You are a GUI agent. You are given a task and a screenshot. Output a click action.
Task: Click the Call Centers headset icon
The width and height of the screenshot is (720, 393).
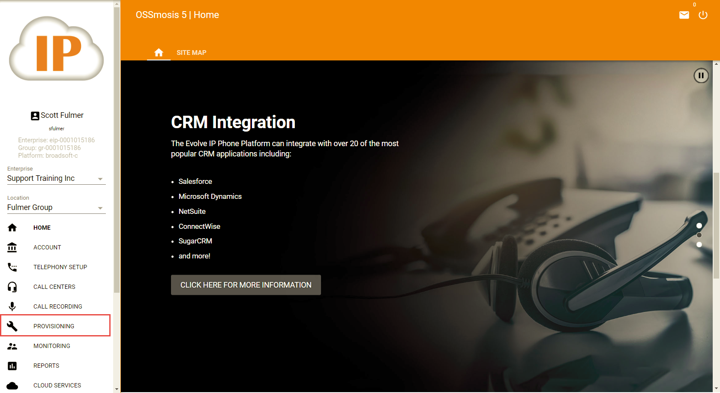point(12,287)
